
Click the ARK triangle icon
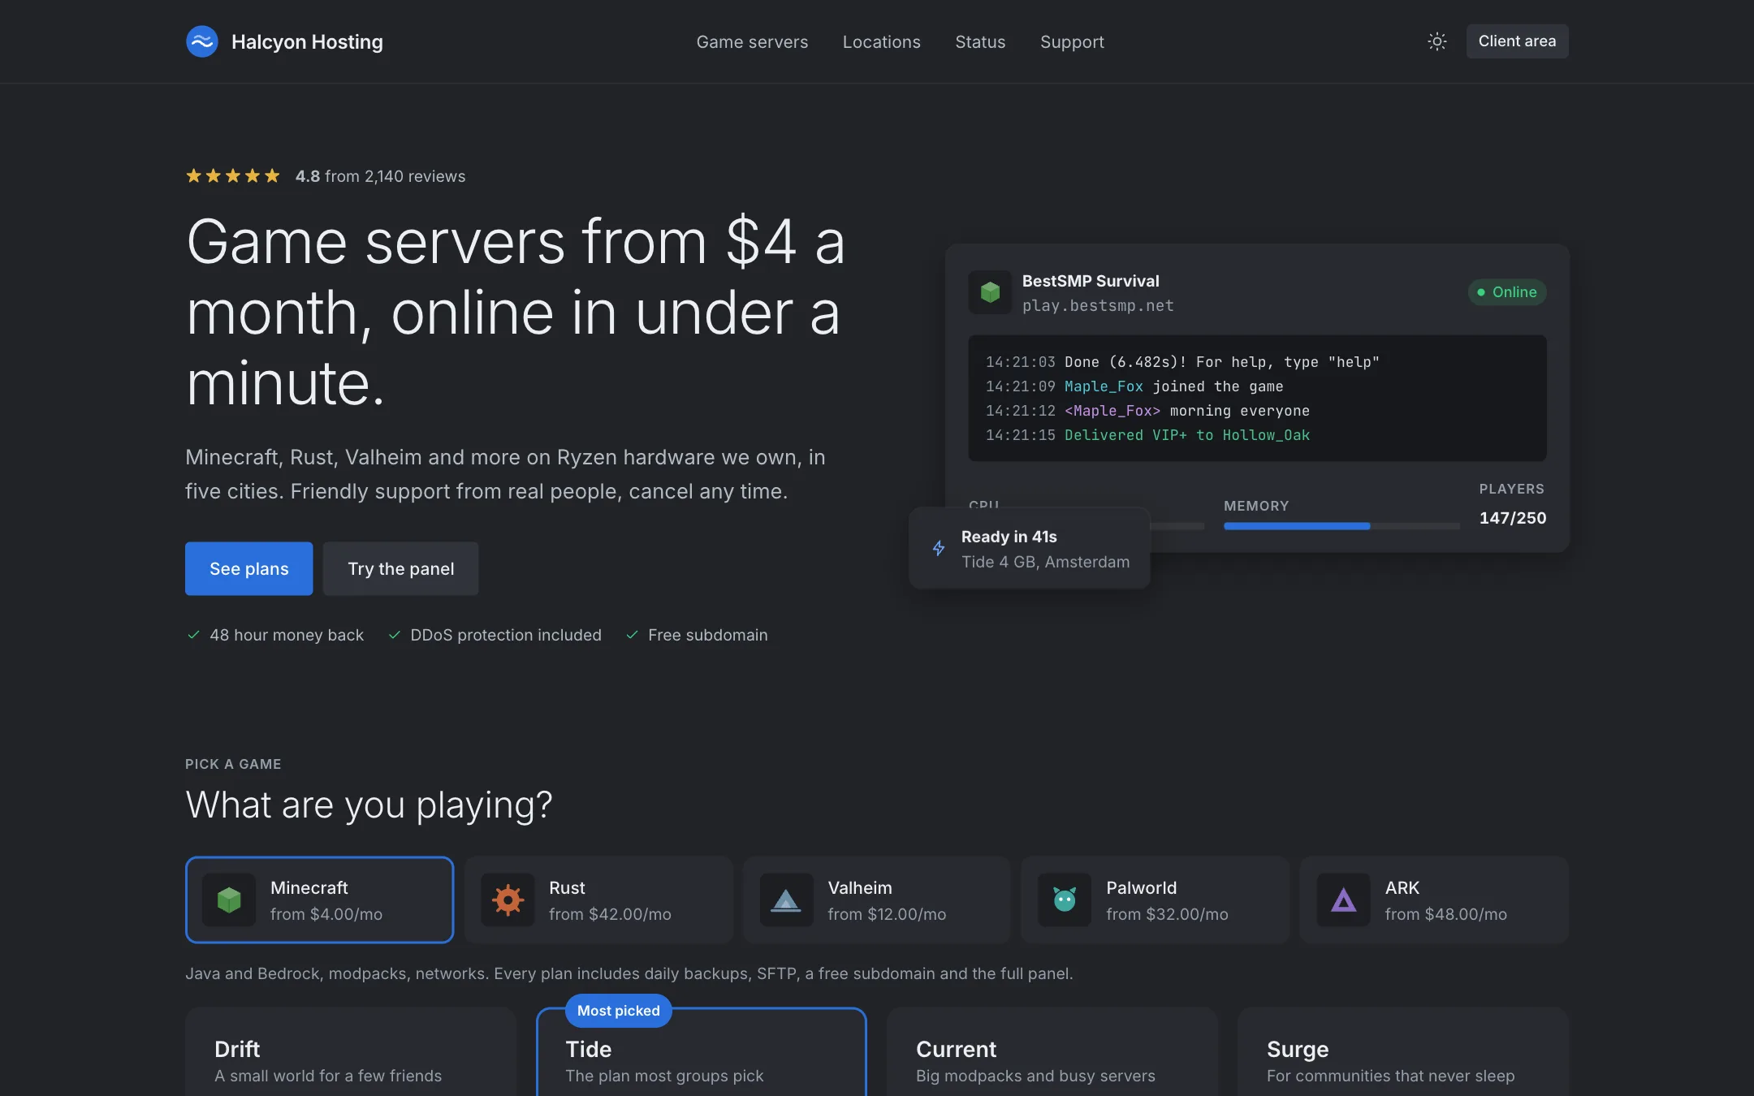click(x=1343, y=900)
